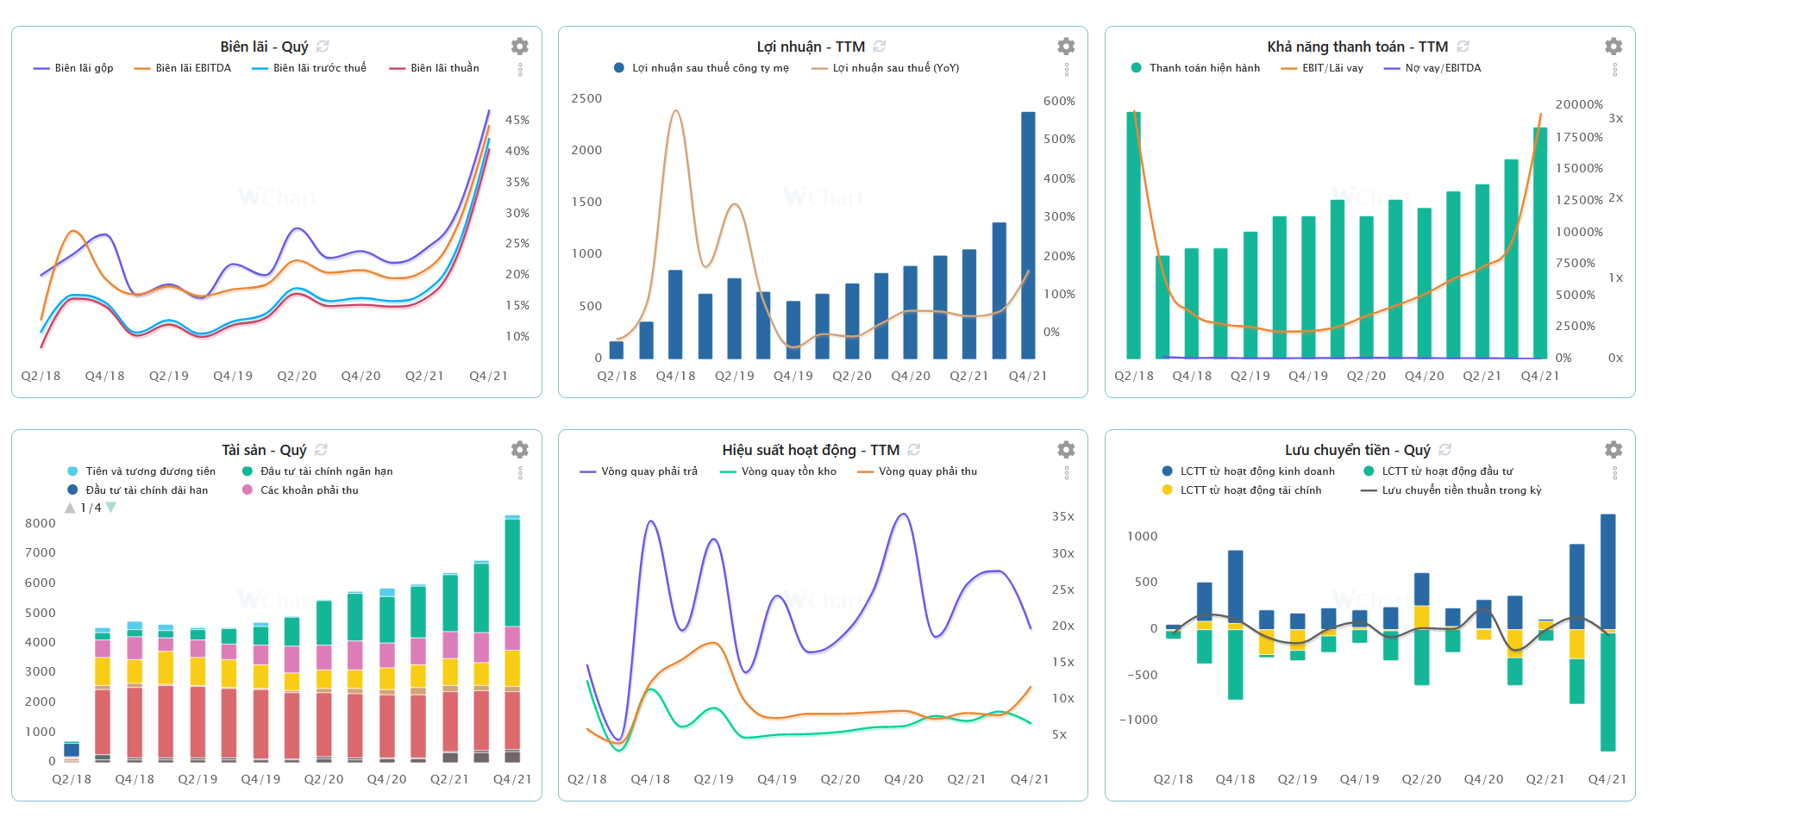The width and height of the screenshot is (1811, 817).
Task: Click the 600% axis label in Lợi nhuận chart
Action: [x=1059, y=101]
